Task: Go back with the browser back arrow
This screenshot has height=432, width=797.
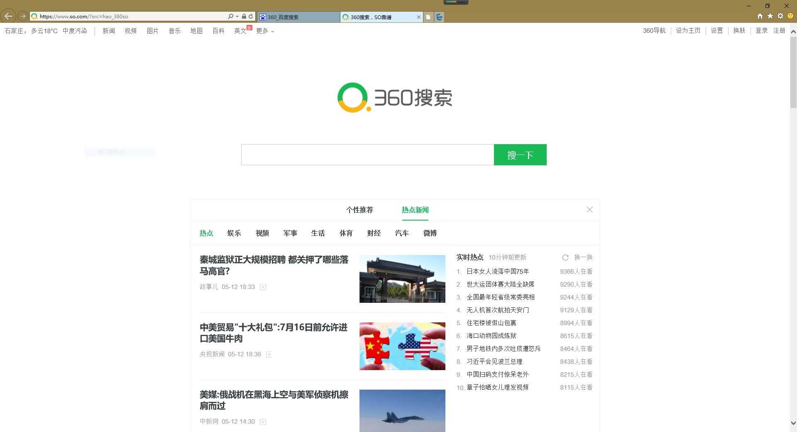Action: 8,17
